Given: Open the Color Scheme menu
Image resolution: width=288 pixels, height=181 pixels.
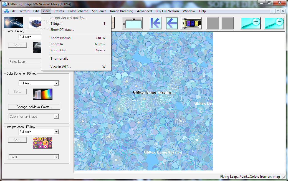Looking at the screenshot, I should coord(78,11).
